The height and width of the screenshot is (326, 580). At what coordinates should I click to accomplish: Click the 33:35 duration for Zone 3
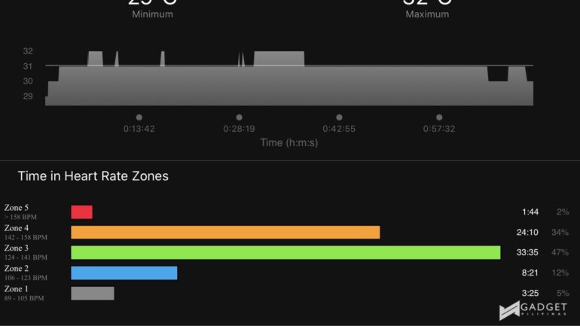point(527,252)
